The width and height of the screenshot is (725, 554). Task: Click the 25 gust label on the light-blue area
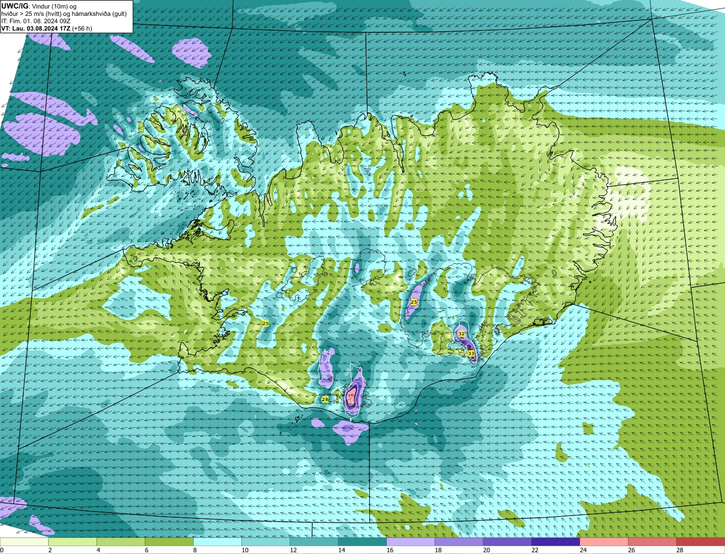(x=266, y=323)
